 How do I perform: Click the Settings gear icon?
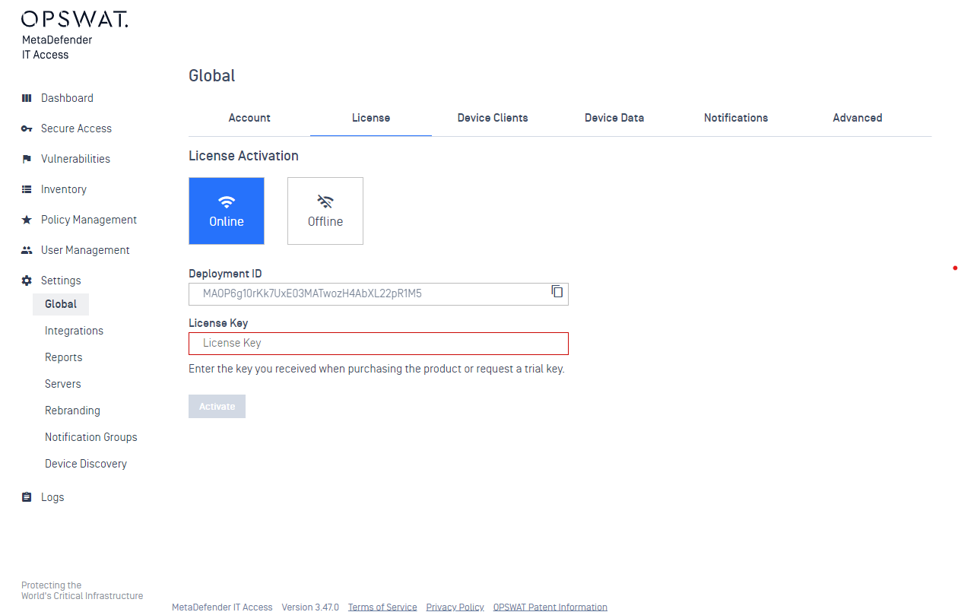pyautogui.click(x=27, y=281)
